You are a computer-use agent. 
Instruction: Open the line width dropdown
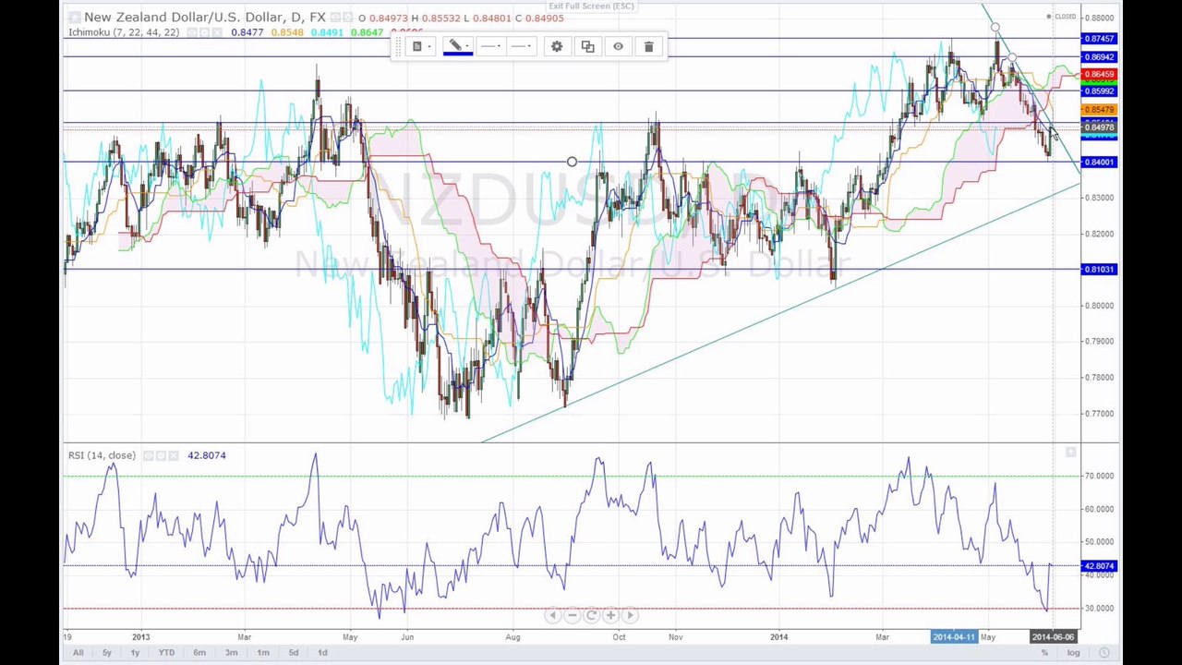pos(522,46)
